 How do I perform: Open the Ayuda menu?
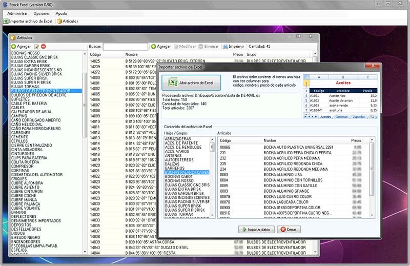point(61,13)
